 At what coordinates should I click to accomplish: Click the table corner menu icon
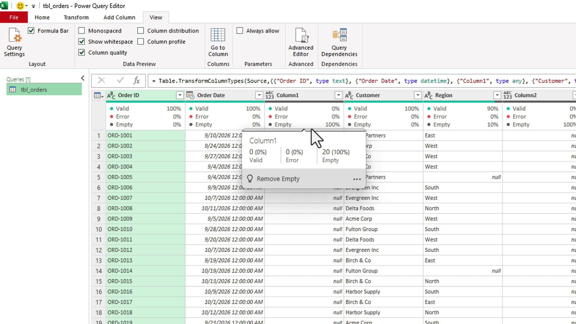[x=98, y=95]
